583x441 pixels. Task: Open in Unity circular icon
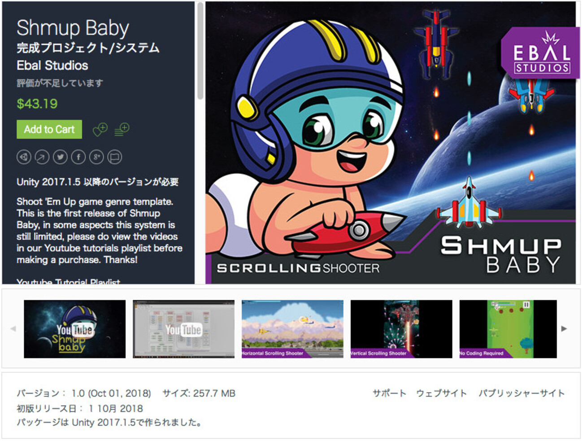[x=24, y=157]
